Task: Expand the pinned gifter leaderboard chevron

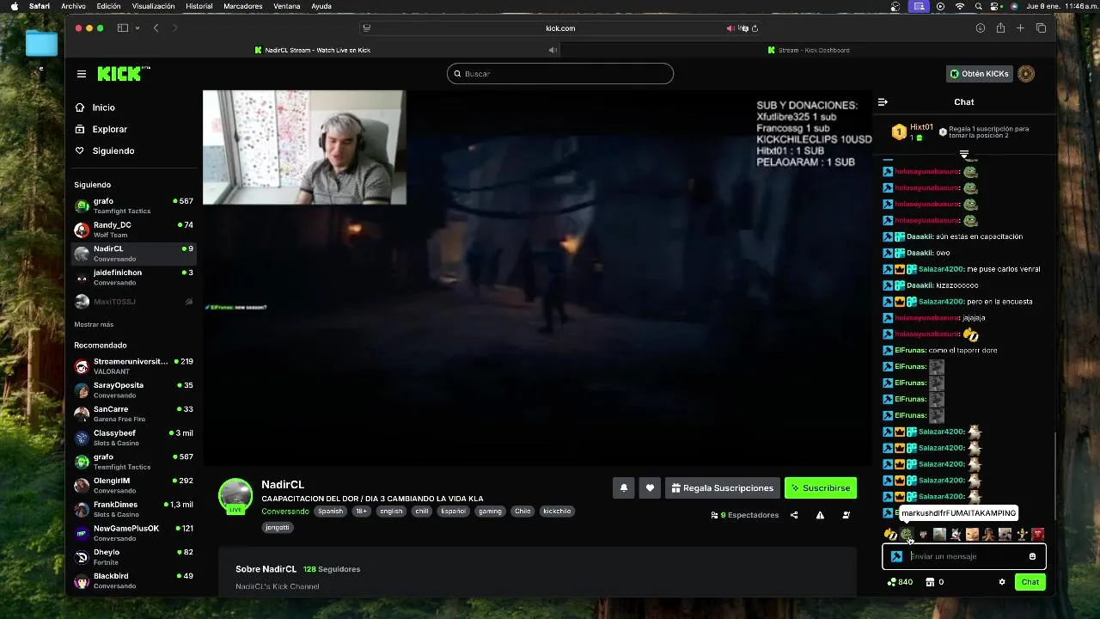Action: click(x=964, y=155)
